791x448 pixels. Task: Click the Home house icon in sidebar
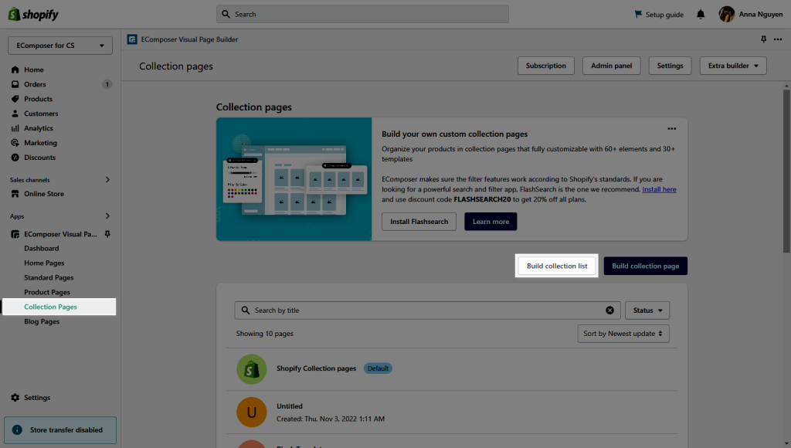tap(15, 70)
